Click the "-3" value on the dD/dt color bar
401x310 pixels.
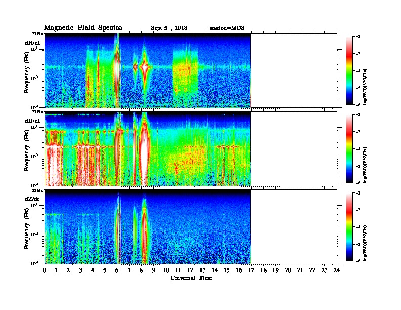tap(358, 132)
